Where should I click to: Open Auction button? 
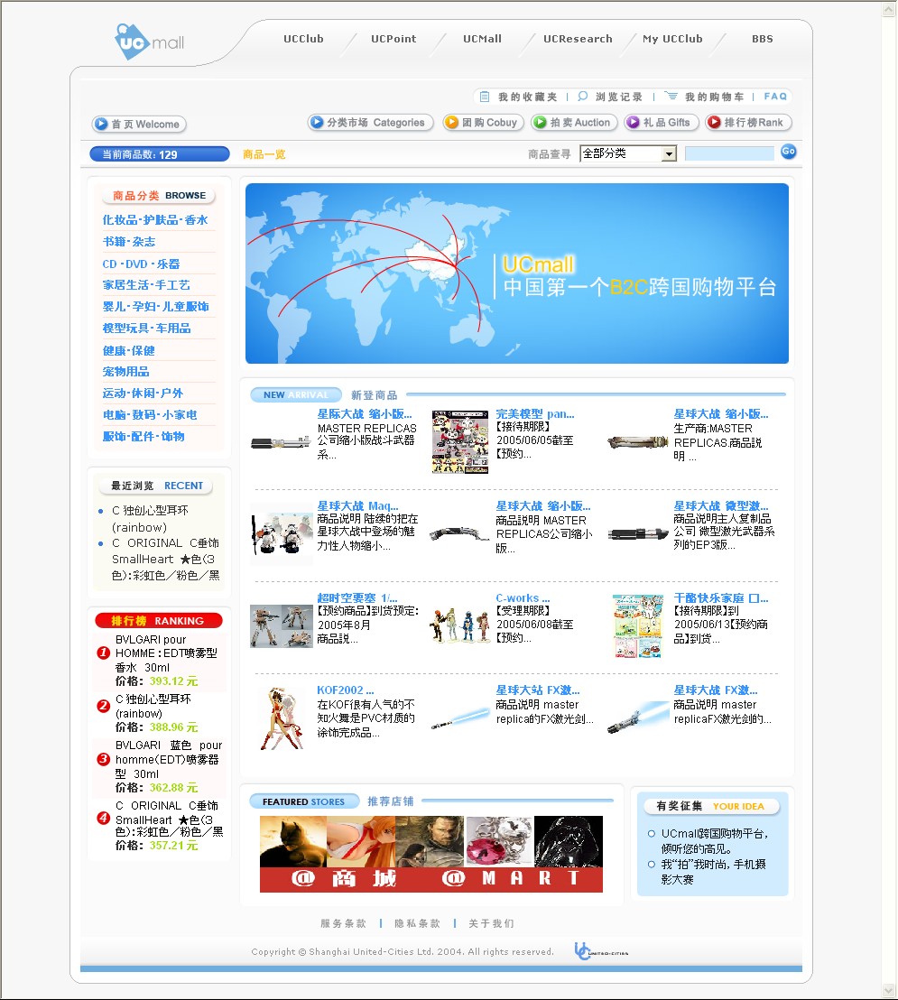574,123
